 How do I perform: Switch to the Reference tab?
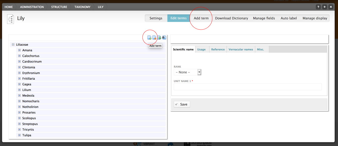pos(218,50)
